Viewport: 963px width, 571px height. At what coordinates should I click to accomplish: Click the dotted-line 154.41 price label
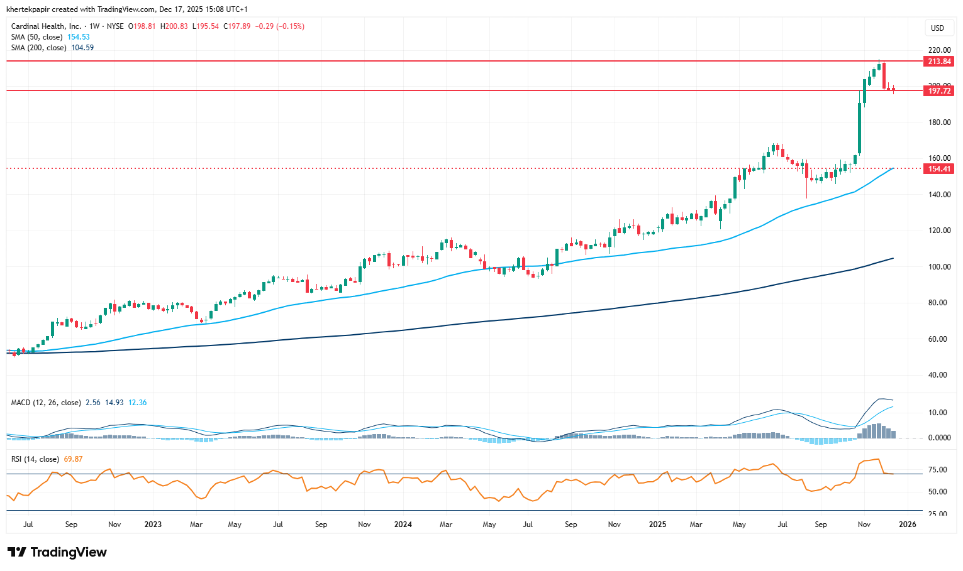(x=938, y=169)
